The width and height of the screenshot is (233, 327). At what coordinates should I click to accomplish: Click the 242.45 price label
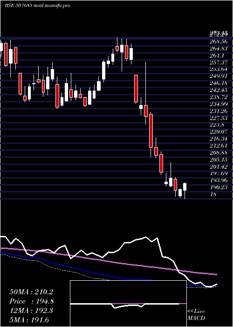tap(218, 90)
